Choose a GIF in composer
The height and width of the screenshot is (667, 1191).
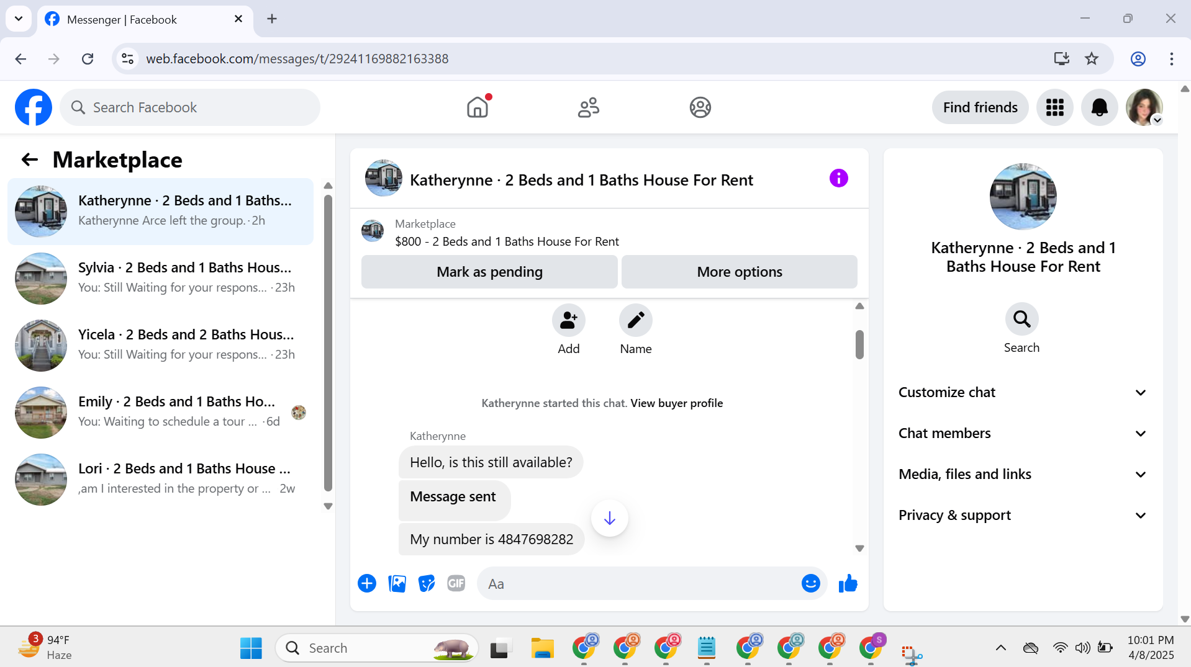click(x=456, y=584)
